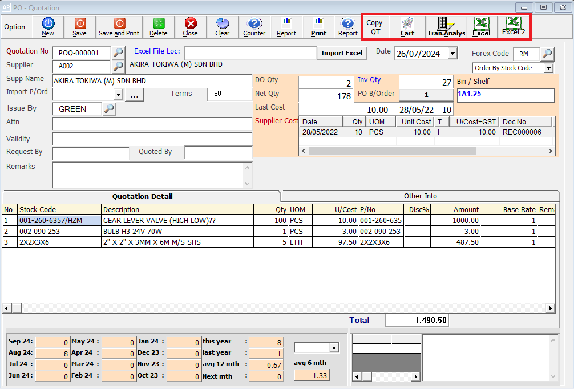Click inside the Remarks text area

point(148,175)
